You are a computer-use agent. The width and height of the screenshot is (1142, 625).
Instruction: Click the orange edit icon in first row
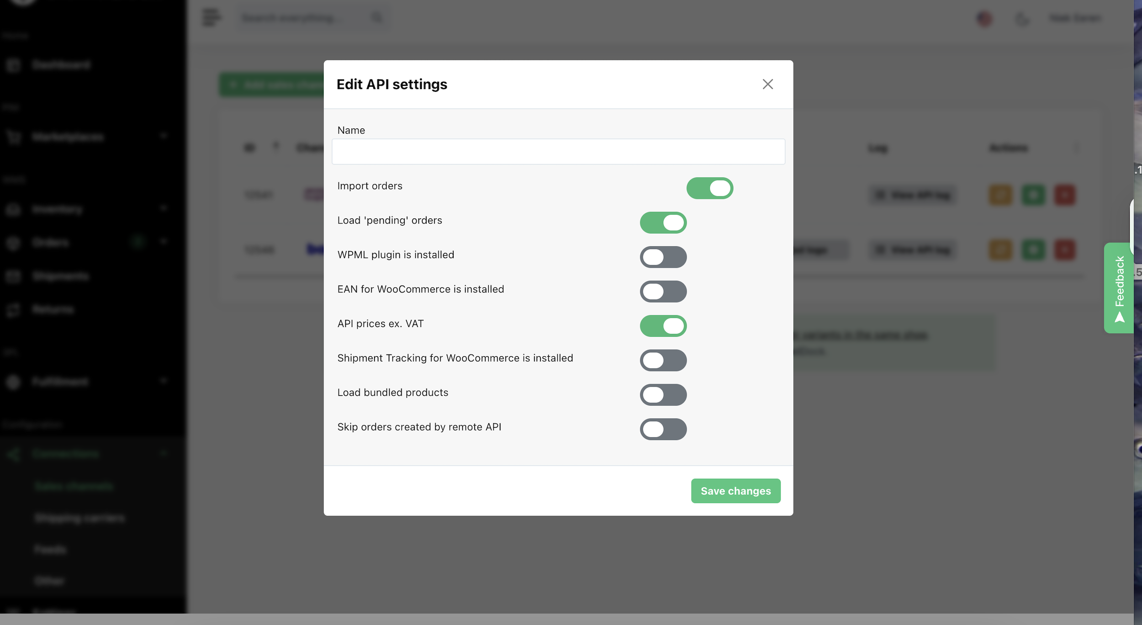pos(1000,195)
